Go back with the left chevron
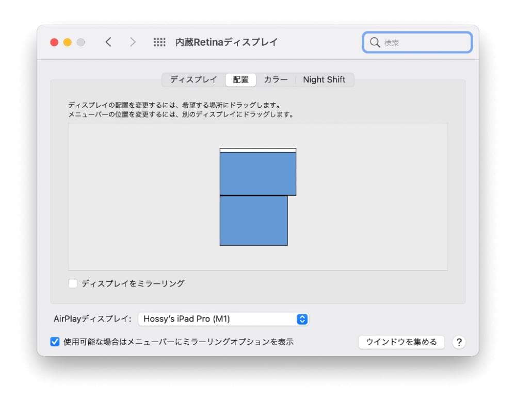516x405 pixels. pyautogui.click(x=108, y=42)
